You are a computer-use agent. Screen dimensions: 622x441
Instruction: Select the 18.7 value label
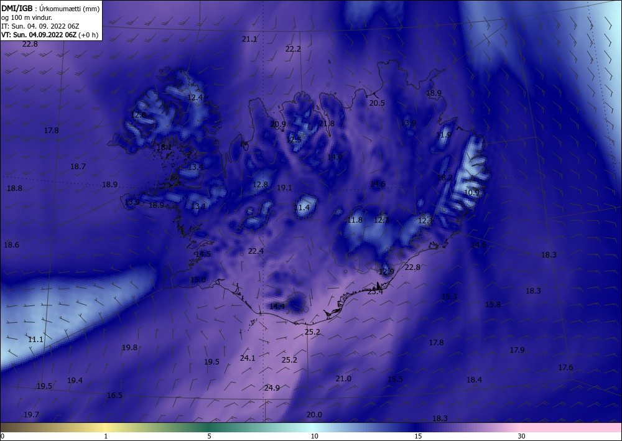(x=78, y=167)
